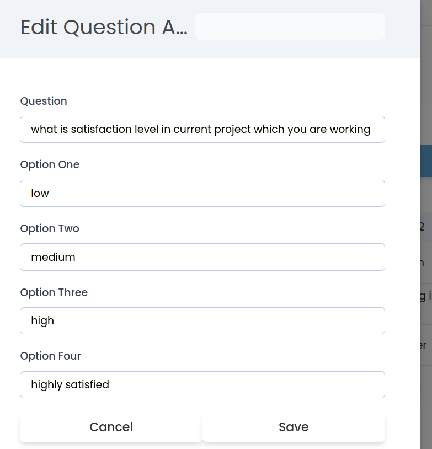The width and height of the screenshot is (432, 449).
Task: Click the Question text input field
Action: [x=202, y=130]
